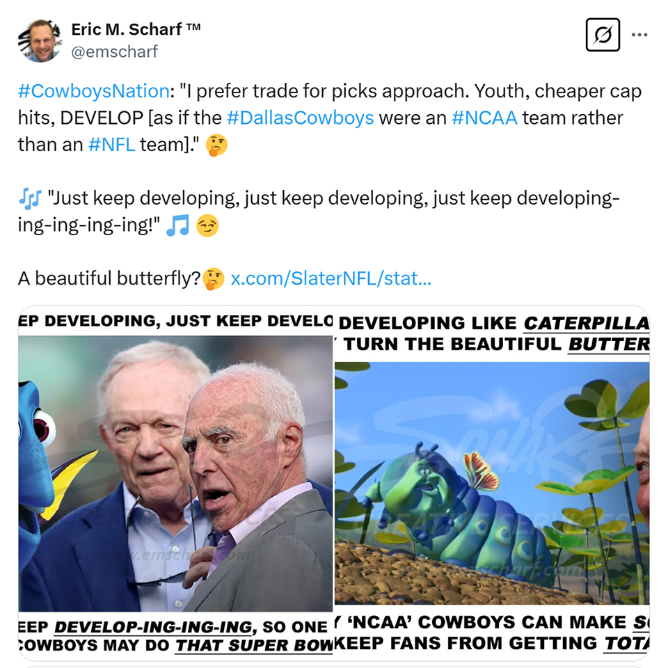
Task: Click the thinking face emoji after 'team]."'
Action: click(216, 145)
